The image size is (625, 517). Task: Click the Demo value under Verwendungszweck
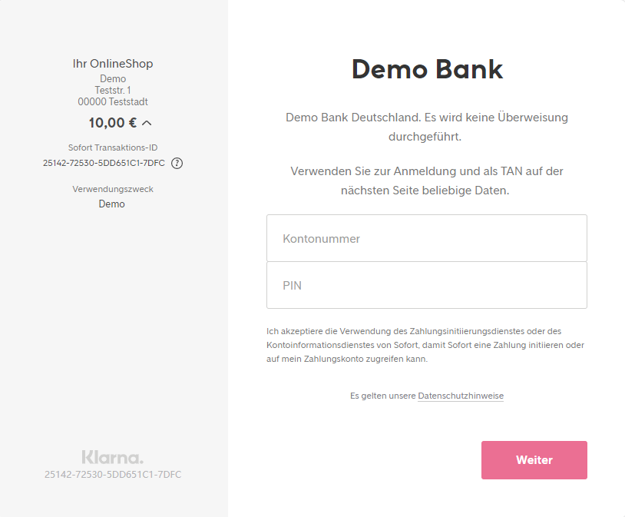112,204
